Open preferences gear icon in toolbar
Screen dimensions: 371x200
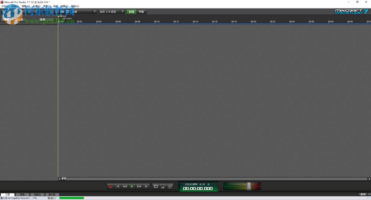[67, 11]
